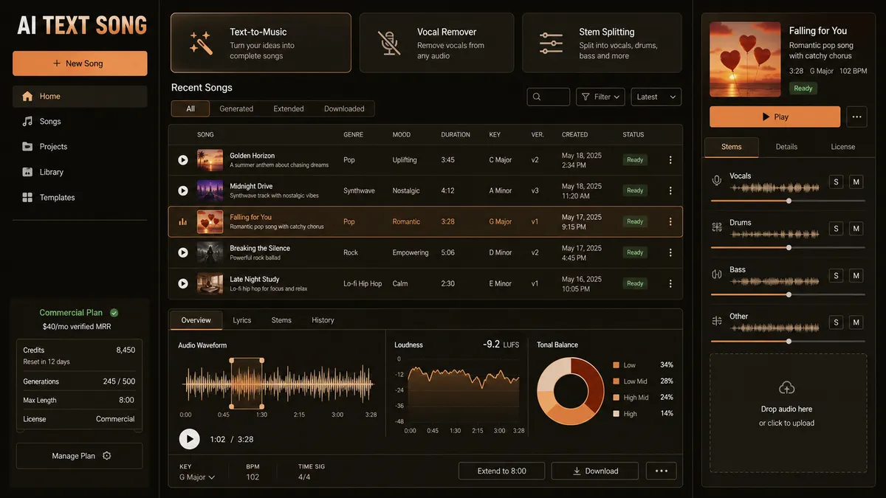
Task: Click the playing bars icon on Falling for You
Action: pos(183,221)
